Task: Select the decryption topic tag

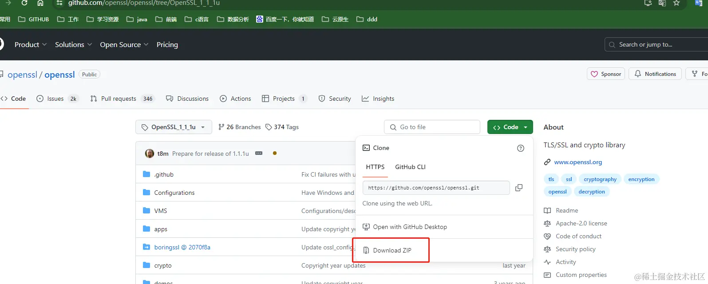Action: tap(592, 192)
